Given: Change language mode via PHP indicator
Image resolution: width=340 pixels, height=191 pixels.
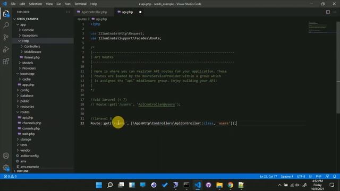Looking at the screenshot, I should pos(319,176).
